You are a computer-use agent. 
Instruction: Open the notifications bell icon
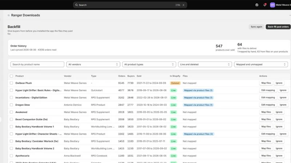pyautogui.click(x=265, y=5)
